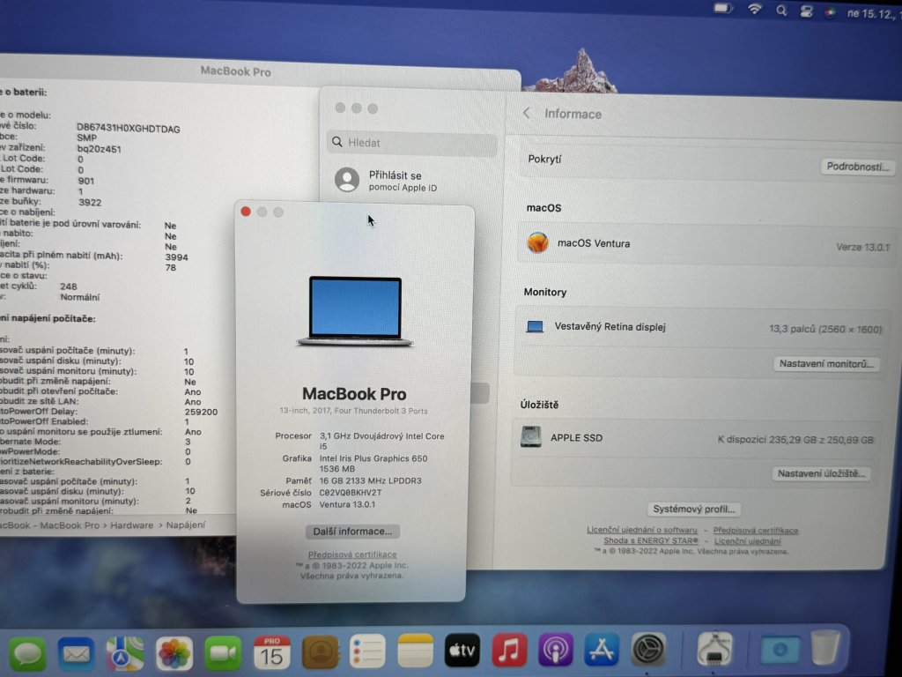The width and height of the screenshot is (902, 677).
Task: Select cycle count value 248
Action: (69, 286)
